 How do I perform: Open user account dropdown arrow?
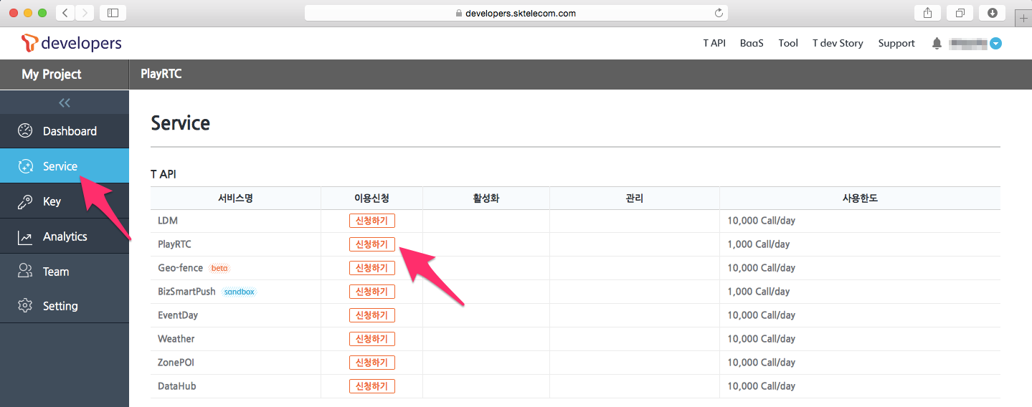(995, 44)
